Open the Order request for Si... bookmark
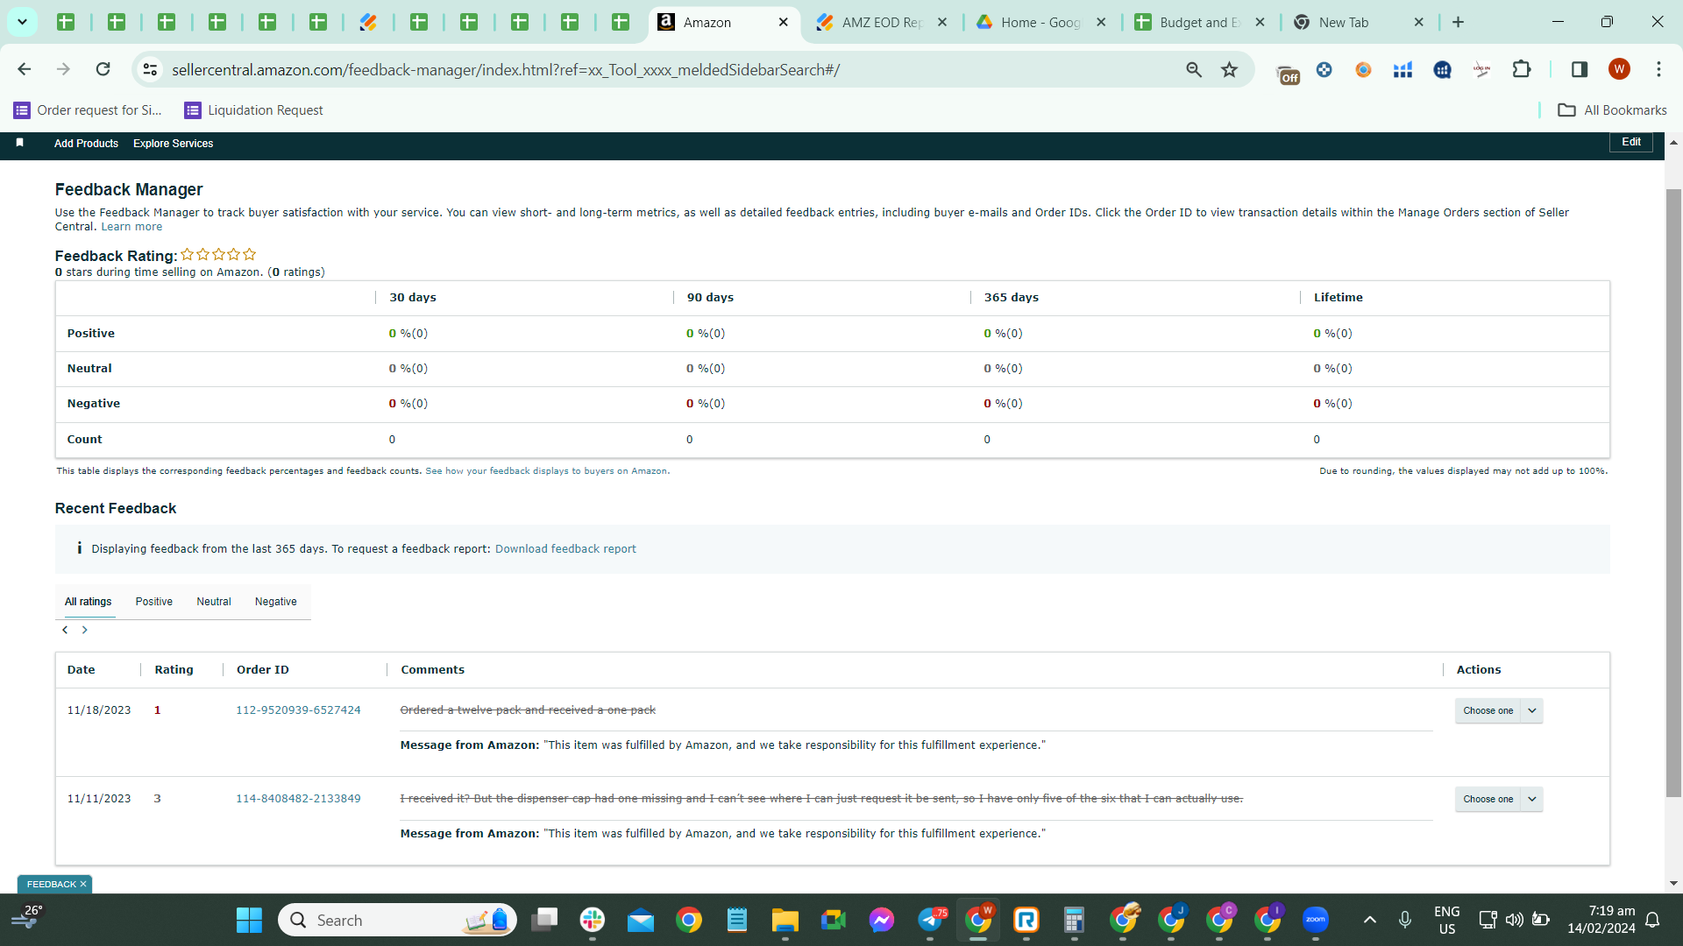The width and height of the screenshot is (1683, 946). click(89, 110)
